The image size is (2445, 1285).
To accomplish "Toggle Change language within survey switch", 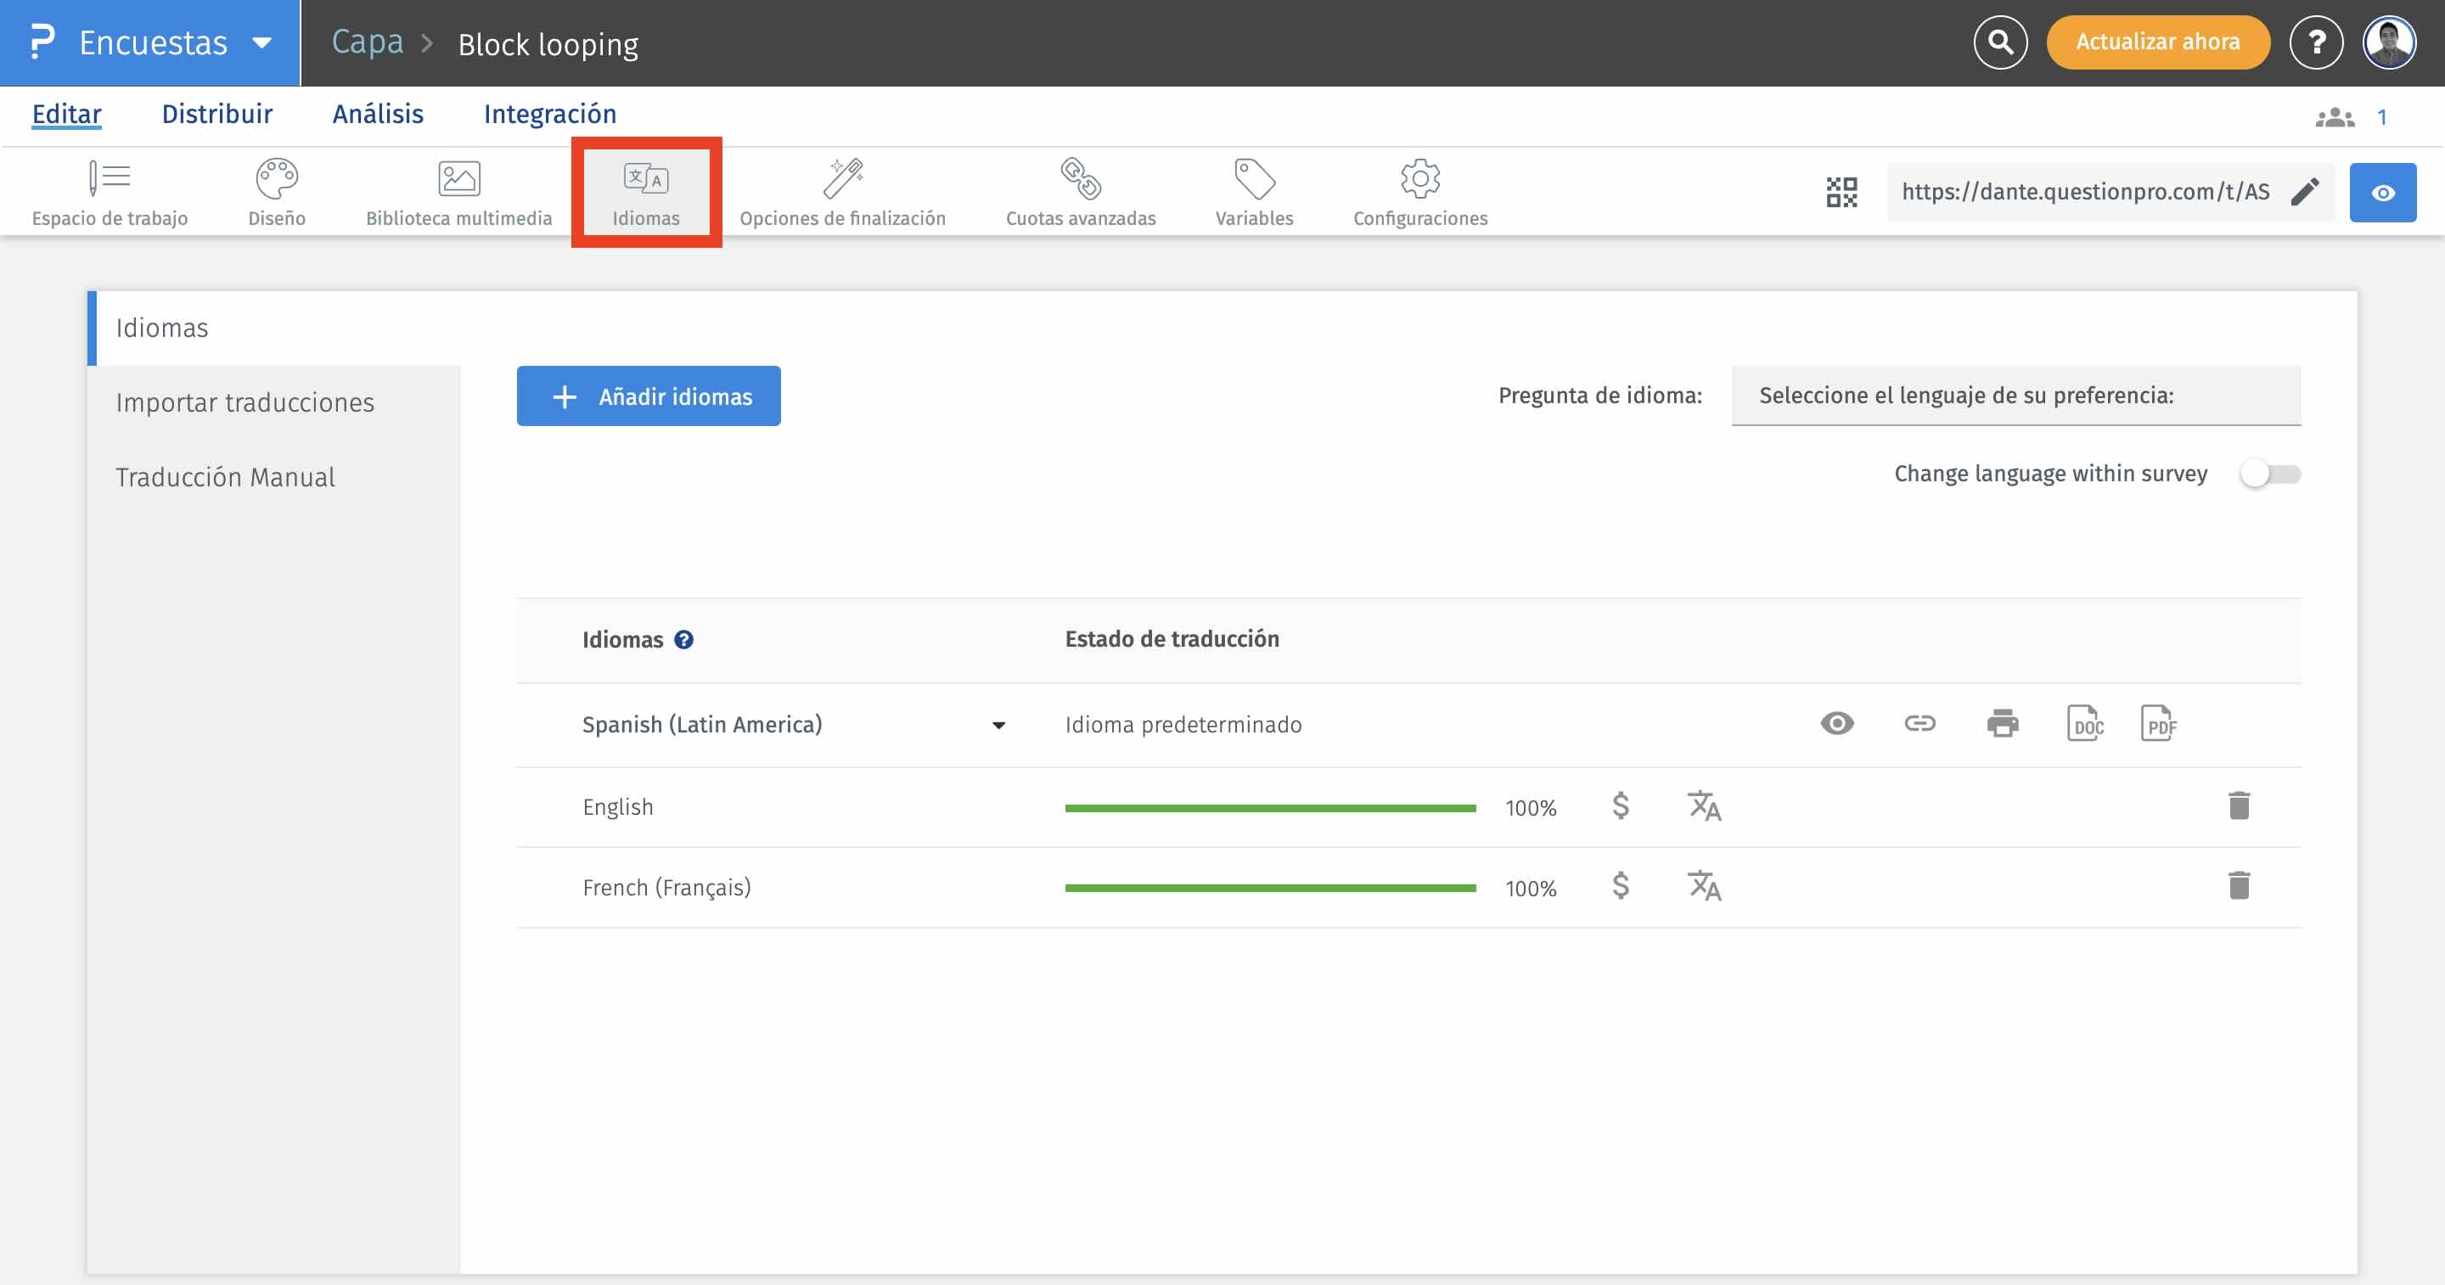I will (2269, 474).
